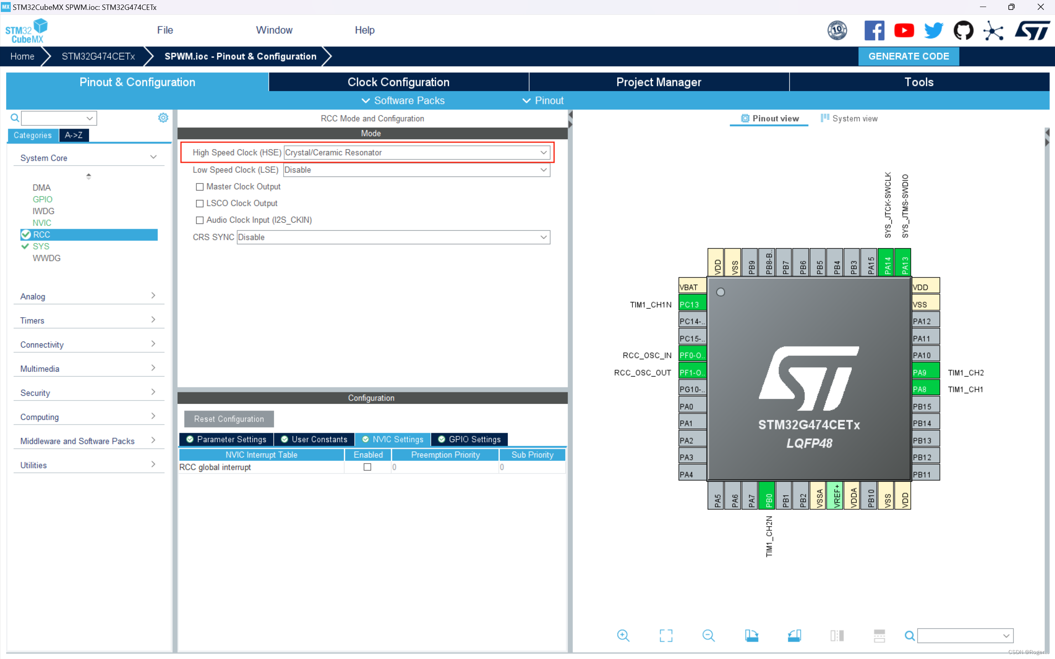
Task: Enable the Master Clock Output checkbox
Action: [x=200, y=187]
